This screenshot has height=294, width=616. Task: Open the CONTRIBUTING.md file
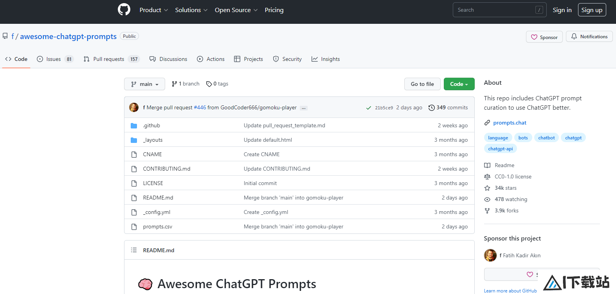click(167, 169)
